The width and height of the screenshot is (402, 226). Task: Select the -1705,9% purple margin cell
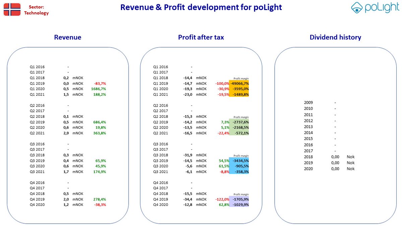239,199
